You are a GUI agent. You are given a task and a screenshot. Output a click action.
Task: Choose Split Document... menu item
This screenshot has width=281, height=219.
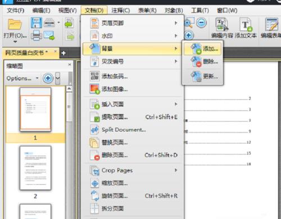point(133,130)
